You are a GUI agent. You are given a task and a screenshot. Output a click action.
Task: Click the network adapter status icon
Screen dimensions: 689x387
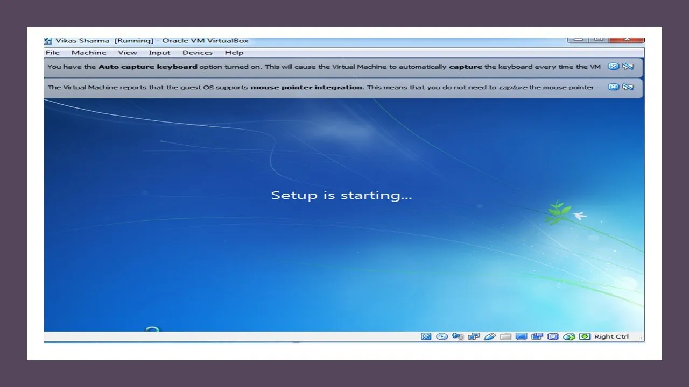[x=474, y=336]
